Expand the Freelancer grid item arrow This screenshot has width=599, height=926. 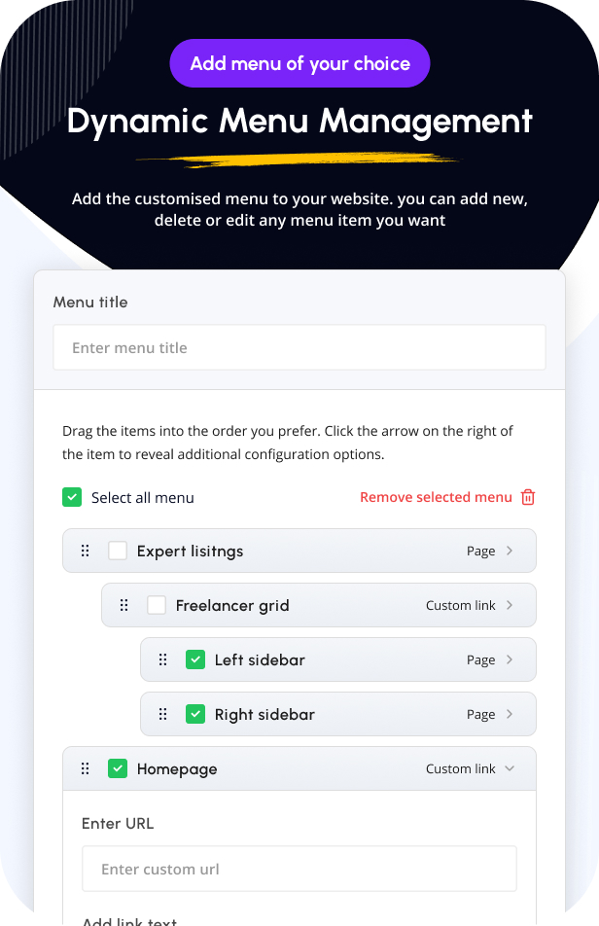pyautogui.click(x=511, y=605)
